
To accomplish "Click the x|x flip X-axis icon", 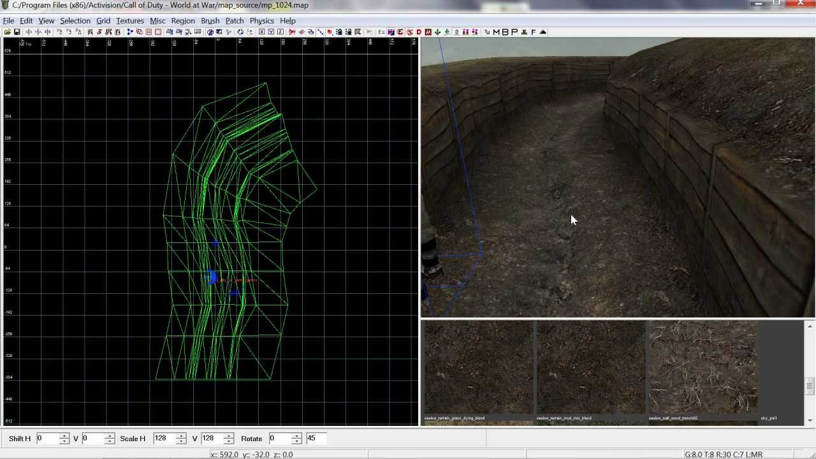I will (x=28, y=32).
